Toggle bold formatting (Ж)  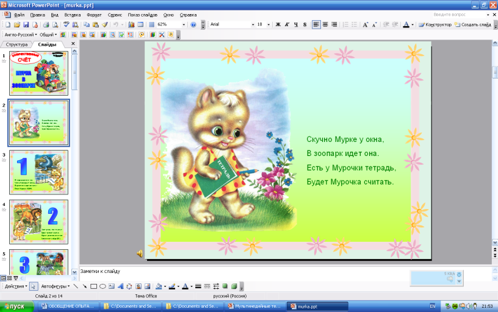tap(278, 25)
